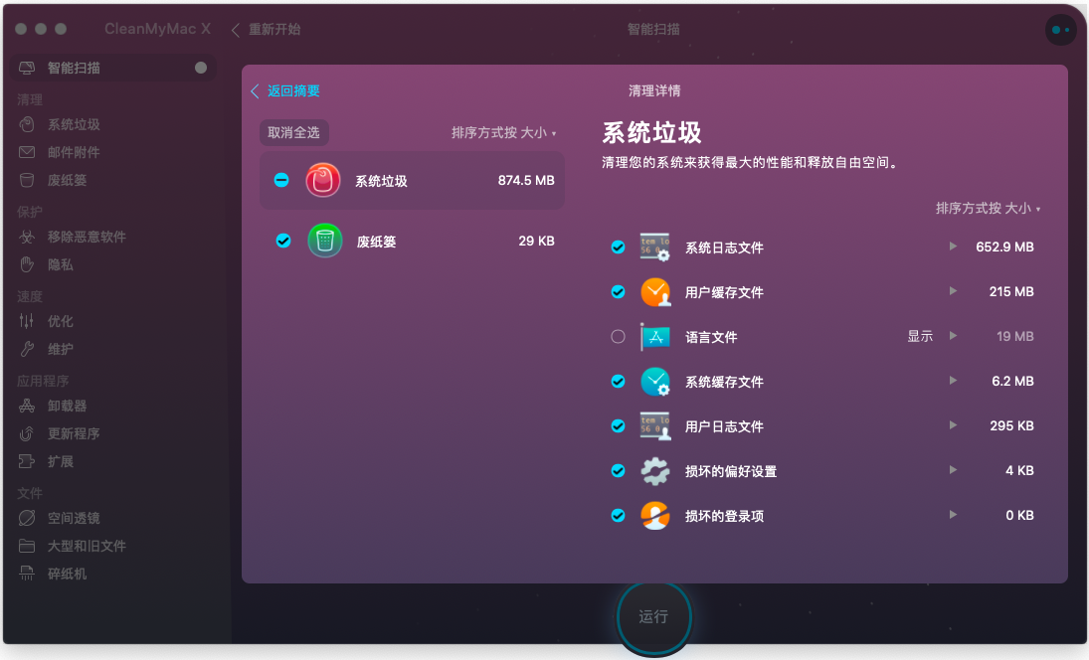Uncheck the 系统日志文件 checkbox
This screenshot has width=1089, height=660.
tap(618, 247)
